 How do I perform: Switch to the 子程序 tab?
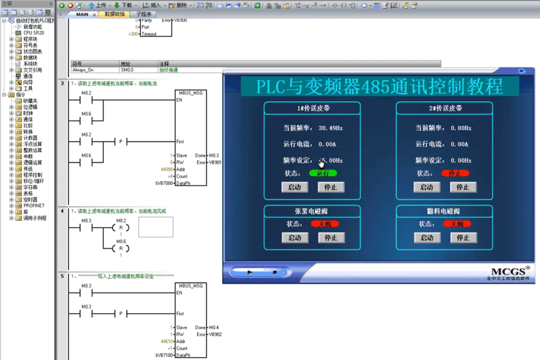[144, 15]
